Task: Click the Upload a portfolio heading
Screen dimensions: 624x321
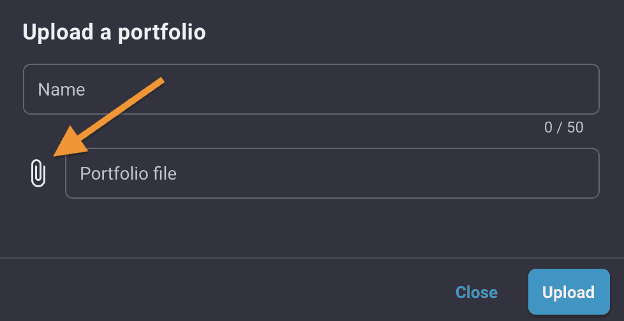Action: (114, 32)
